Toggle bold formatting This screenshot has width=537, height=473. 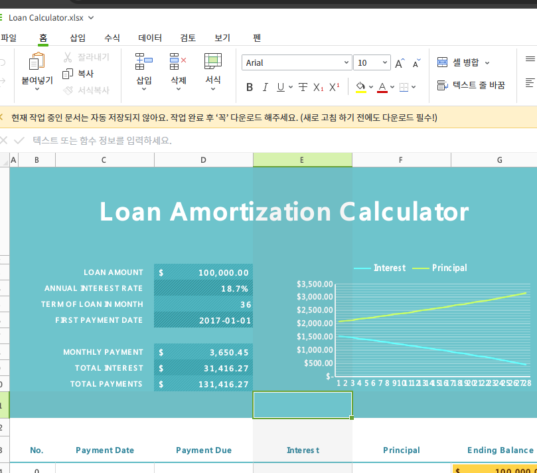click(250, 86)
